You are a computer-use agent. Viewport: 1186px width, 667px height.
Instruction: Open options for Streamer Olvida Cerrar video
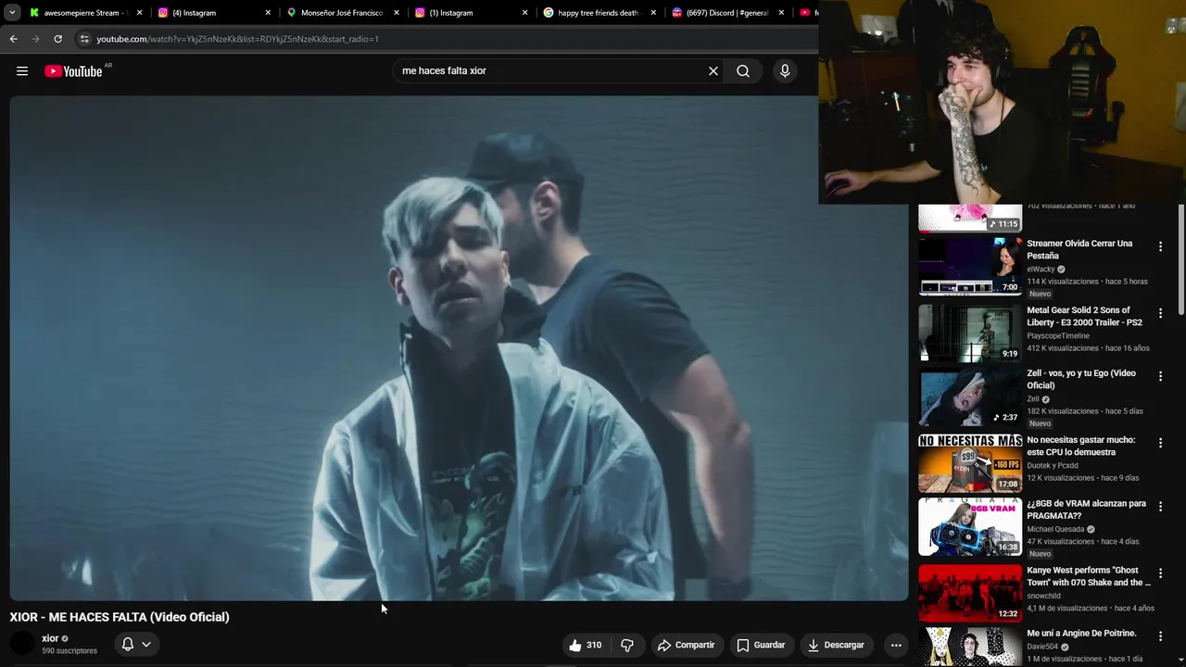pyautogui.click(x=1160, y=246)
